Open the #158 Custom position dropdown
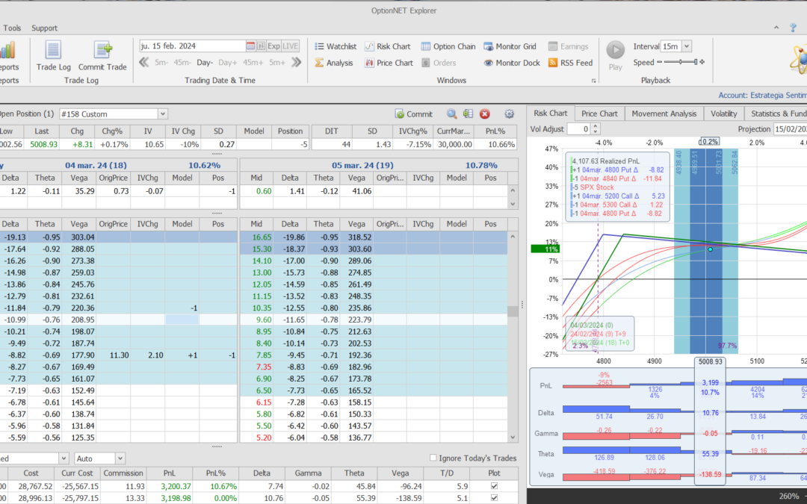The width and height of the screenshot is (807, 504). [162, 114]
